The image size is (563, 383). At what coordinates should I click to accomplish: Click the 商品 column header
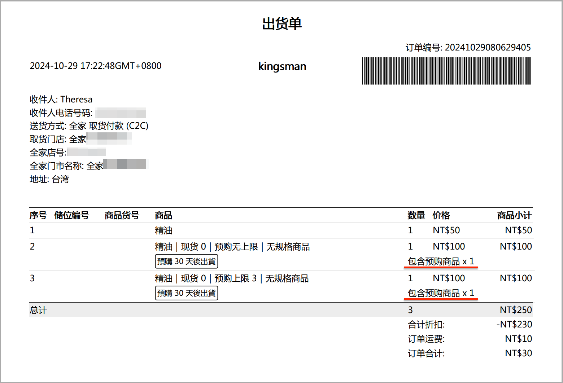(163, 215)
